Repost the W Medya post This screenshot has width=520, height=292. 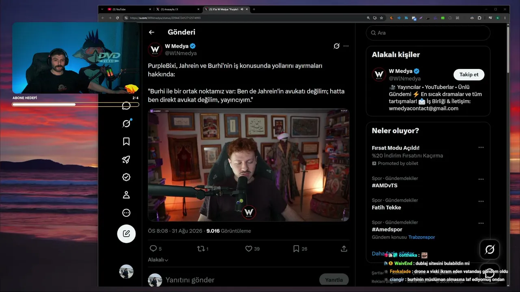tap(201, 249)
